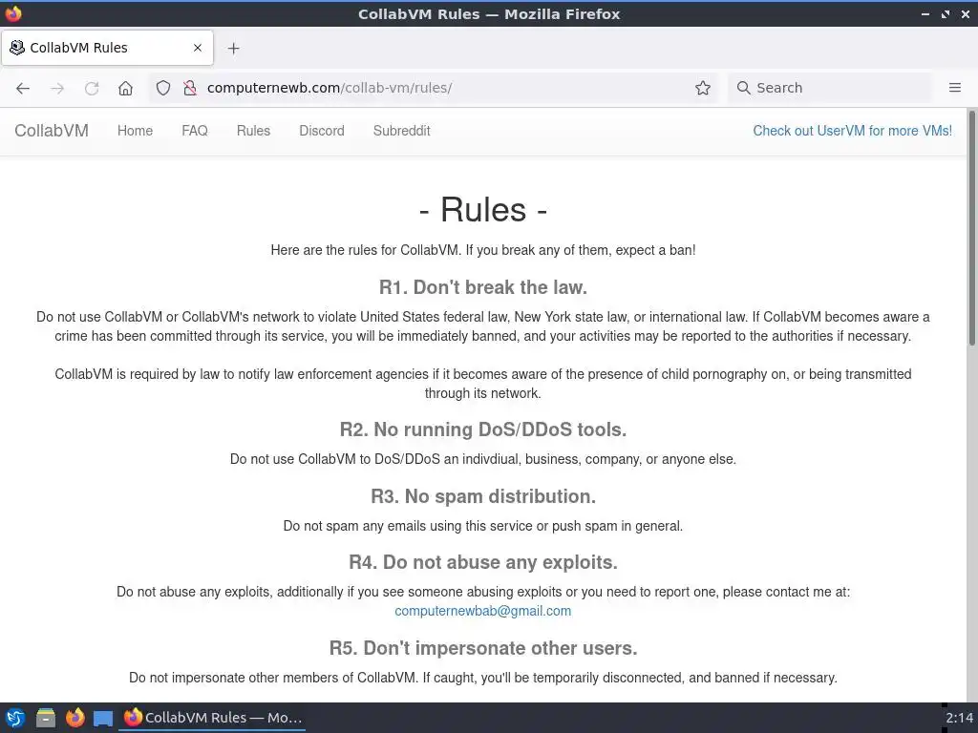Screen dimensions: 978x733
Task: Click heading "R3. No spam distribution."
Action: point(482,496)
